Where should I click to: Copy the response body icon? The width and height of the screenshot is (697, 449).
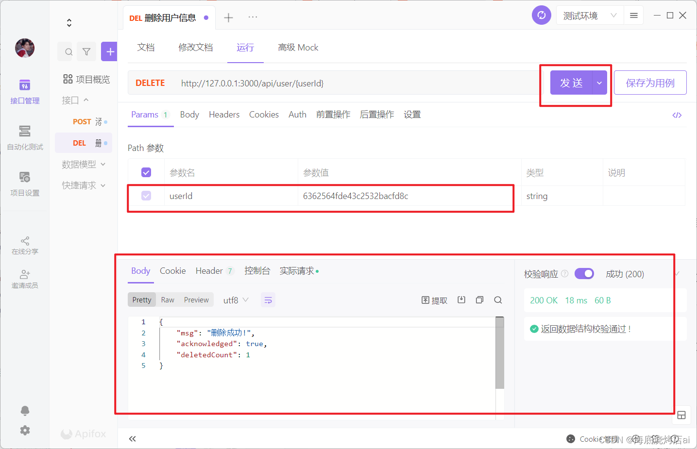[x=479, y=300]
